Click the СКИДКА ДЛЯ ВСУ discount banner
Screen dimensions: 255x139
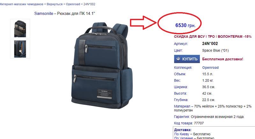point(213,36)
